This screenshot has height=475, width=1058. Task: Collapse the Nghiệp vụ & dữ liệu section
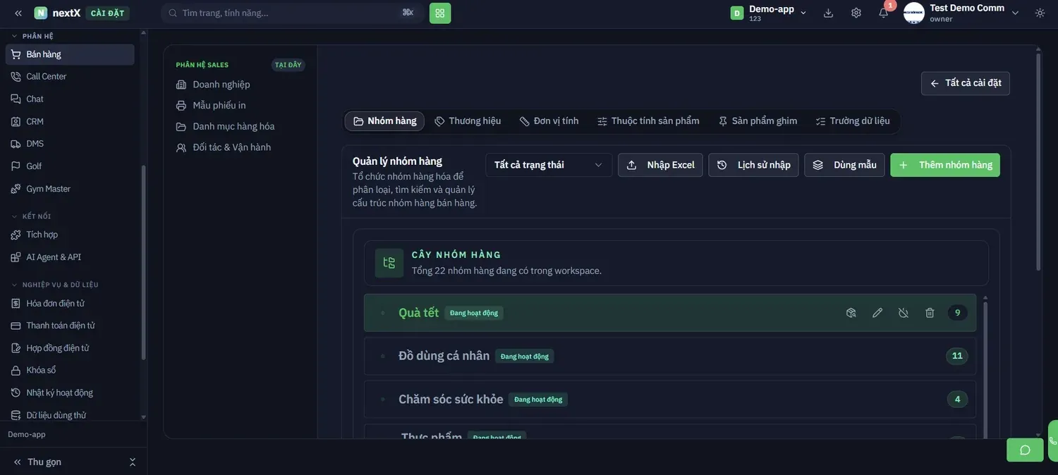(x=55, y=285)
